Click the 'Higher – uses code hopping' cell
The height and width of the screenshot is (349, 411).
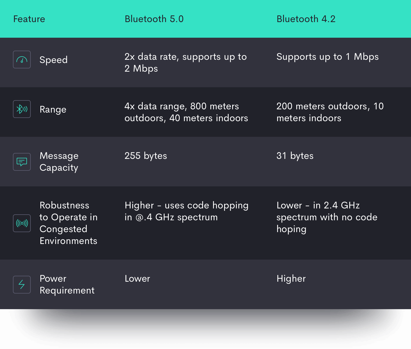(186, 211)
